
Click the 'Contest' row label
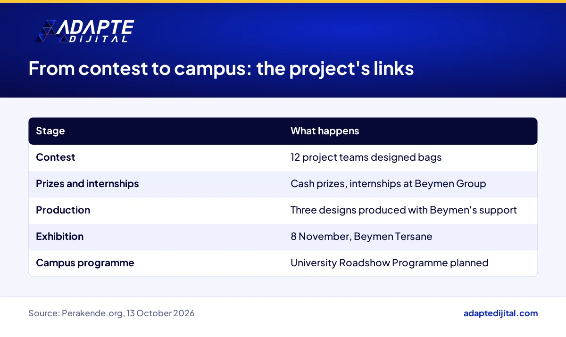56,157
